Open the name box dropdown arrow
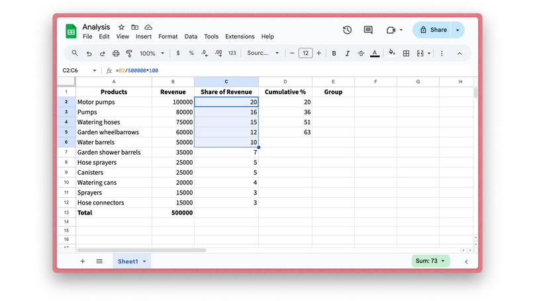The width and height of the screenshot is (535, 301). pyautogui.click(x=95, y=71)
